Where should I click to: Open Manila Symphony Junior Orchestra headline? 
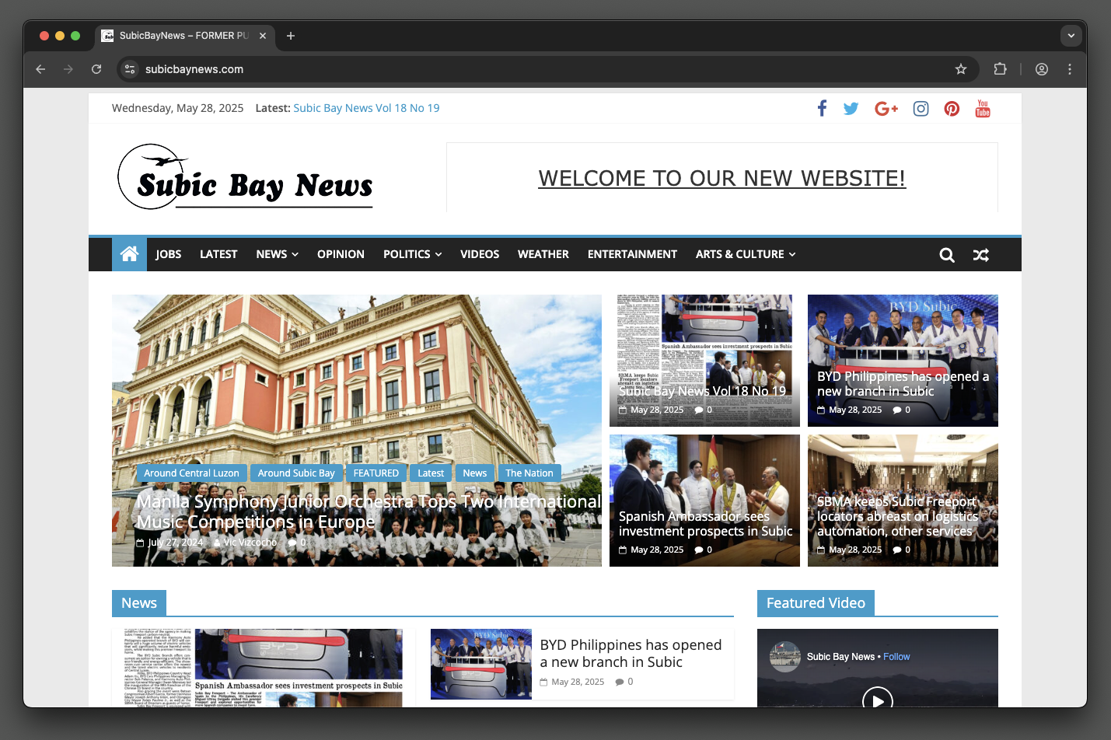(369, 511)
